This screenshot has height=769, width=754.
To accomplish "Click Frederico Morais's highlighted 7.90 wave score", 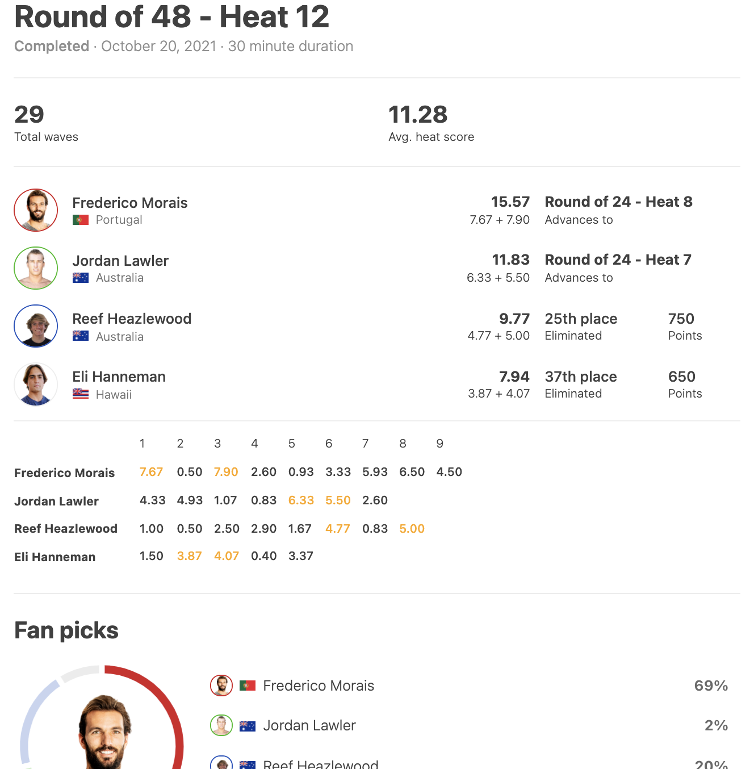I will [x=226, y=472].
